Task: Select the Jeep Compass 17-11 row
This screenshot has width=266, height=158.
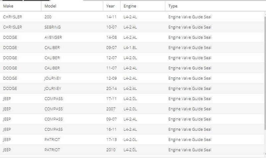Action: pos(132,99)
